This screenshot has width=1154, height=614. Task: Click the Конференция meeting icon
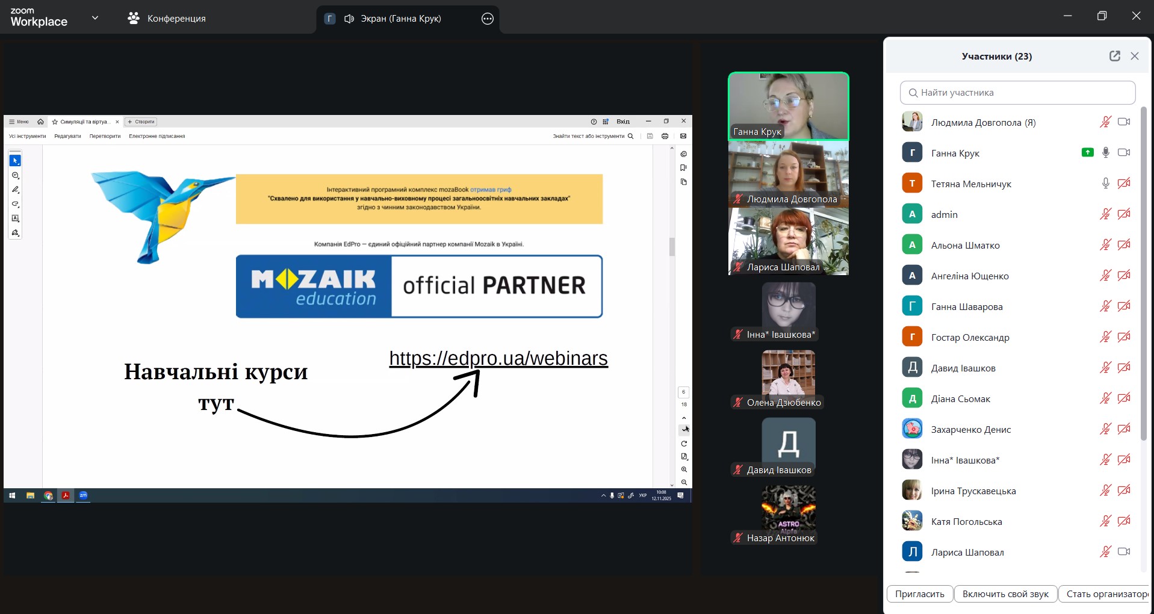[134, 19]
